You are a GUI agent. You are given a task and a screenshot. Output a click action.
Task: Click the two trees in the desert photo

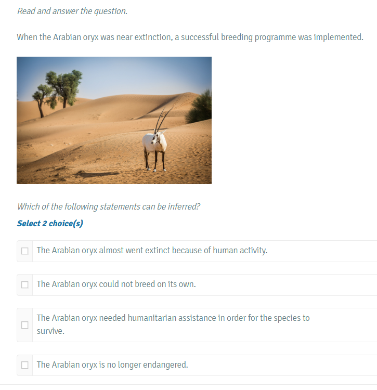[x=57, y=92]
